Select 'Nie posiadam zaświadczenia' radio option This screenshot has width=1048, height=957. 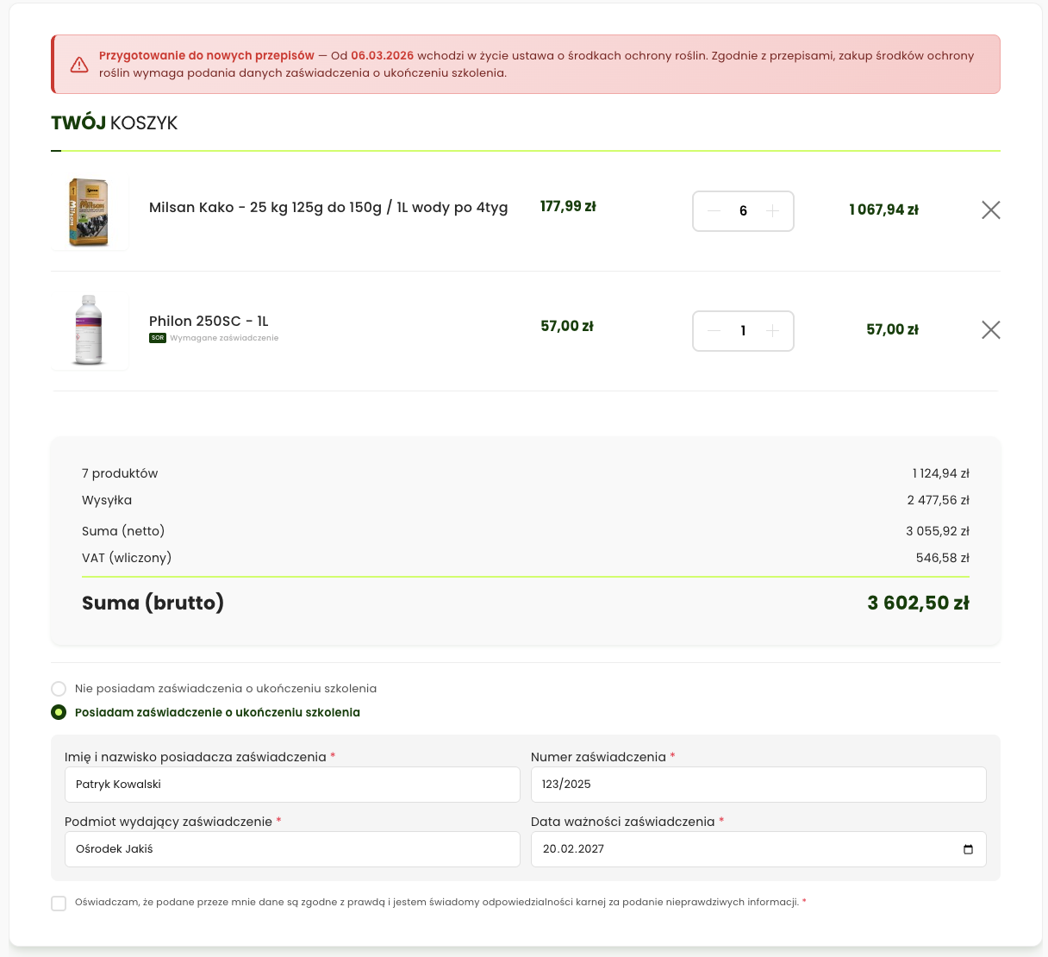click(x=59, y=689)
